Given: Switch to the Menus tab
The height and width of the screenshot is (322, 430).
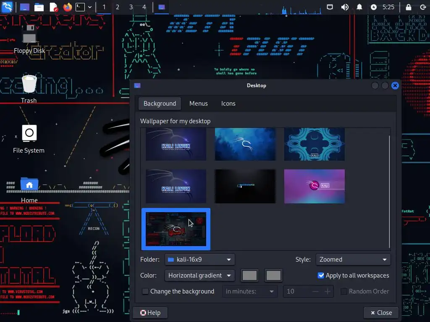Looking at the screenshot, I should pos(199,104).
